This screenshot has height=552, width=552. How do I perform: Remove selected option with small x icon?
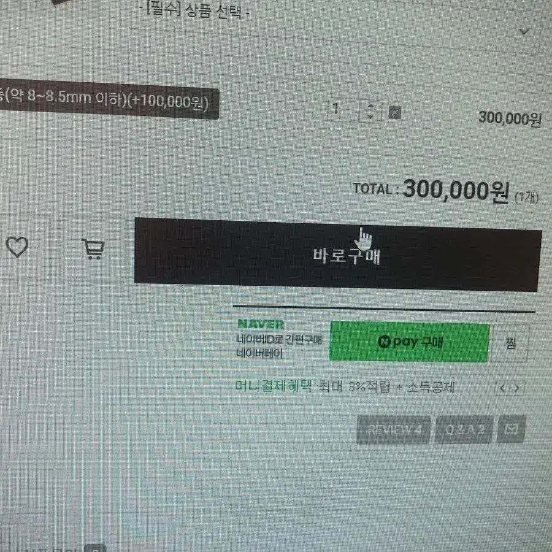[394, 113]
